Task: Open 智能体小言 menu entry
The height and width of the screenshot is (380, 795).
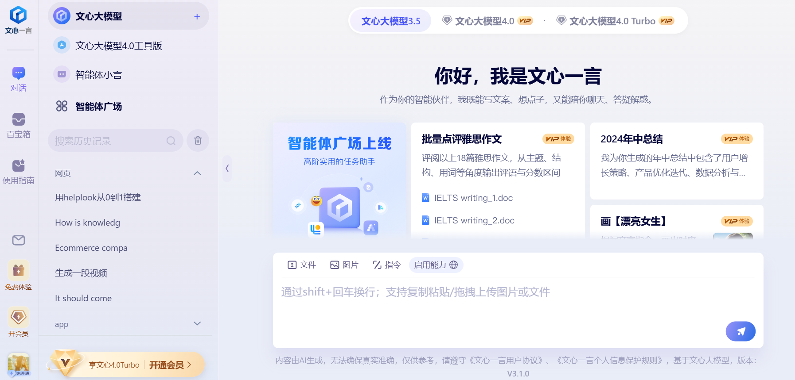Action: click(128, 75)
